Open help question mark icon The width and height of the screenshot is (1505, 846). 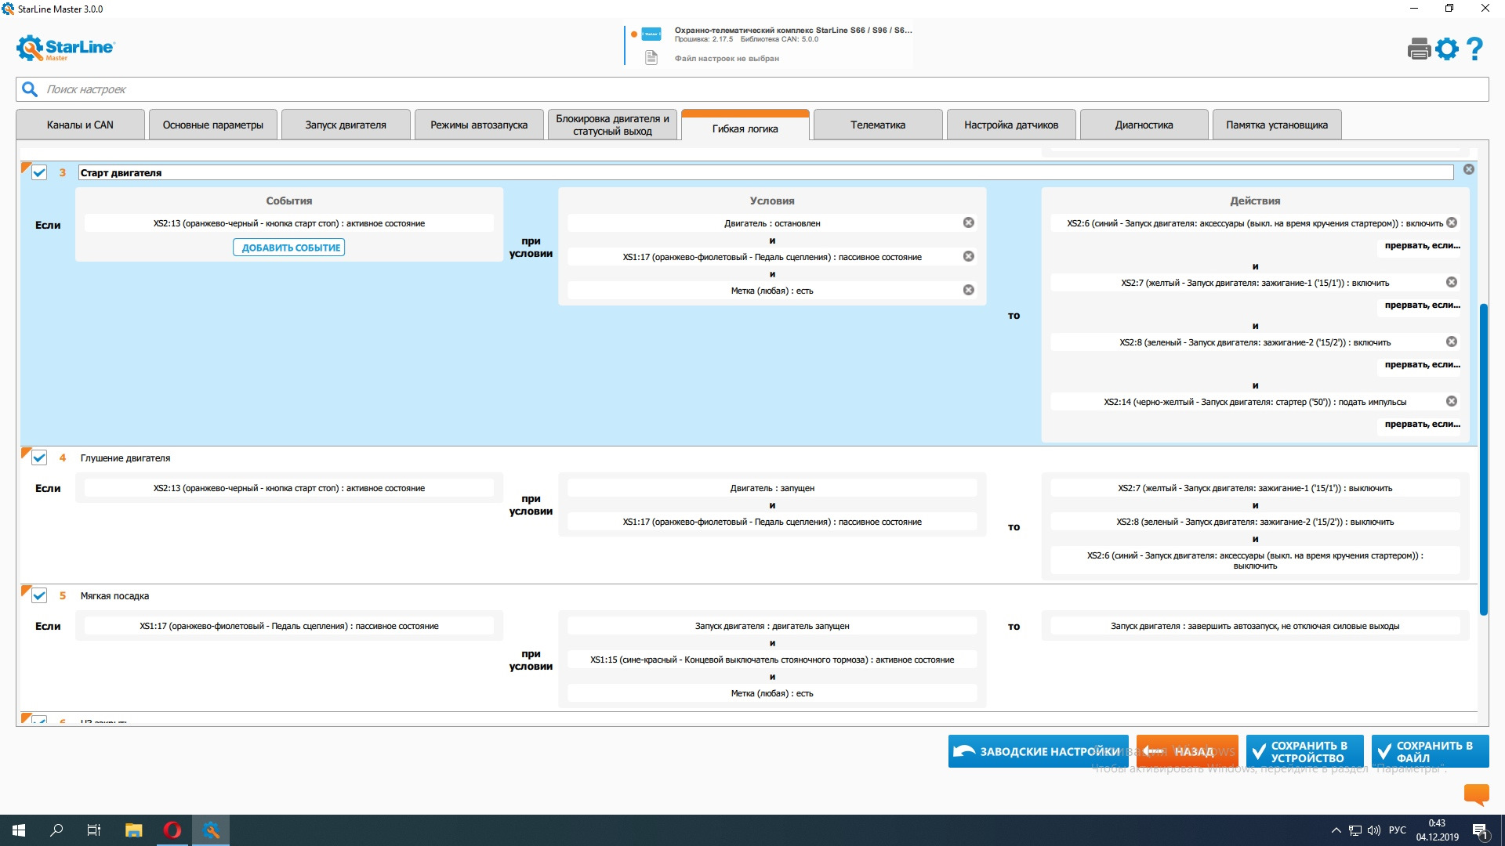1474,49
